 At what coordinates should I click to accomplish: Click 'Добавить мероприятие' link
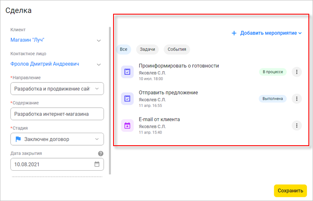(x=268, y=33)
